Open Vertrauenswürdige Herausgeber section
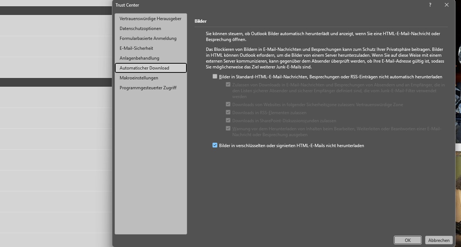The image size is (461, 247). pos(150,18)
